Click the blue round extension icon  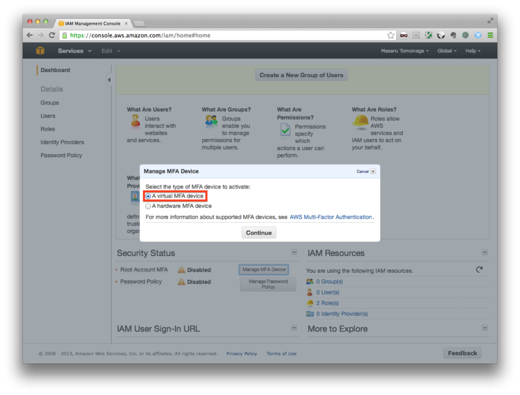pos(478,35)
